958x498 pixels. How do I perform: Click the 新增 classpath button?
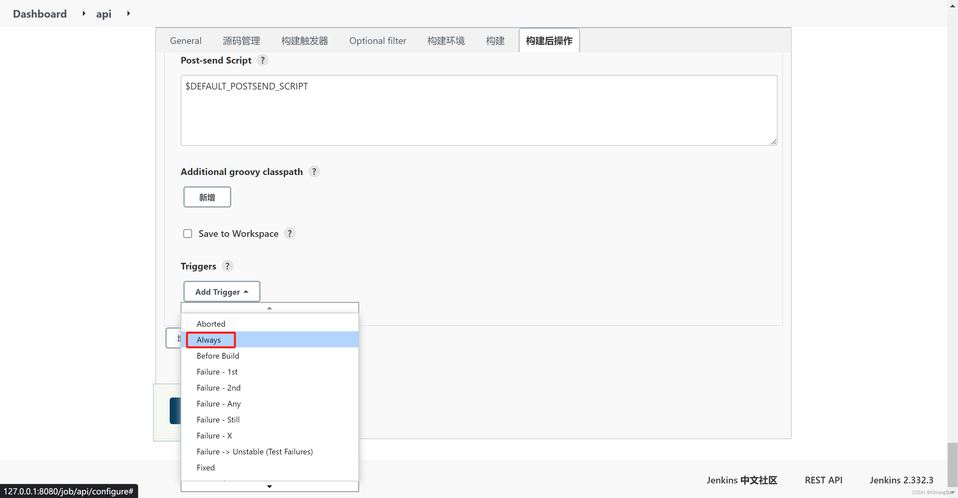pos(207,197)
